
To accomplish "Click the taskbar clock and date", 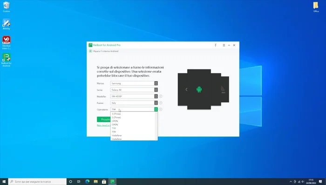I will [311, 182].
